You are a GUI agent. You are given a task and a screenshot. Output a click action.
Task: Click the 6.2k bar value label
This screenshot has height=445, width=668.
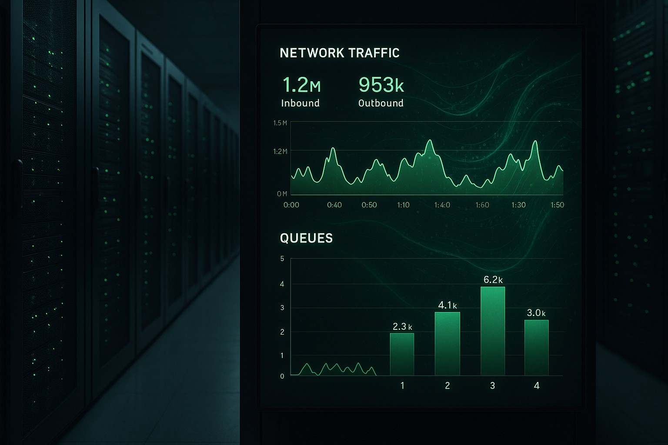[493, 280]
